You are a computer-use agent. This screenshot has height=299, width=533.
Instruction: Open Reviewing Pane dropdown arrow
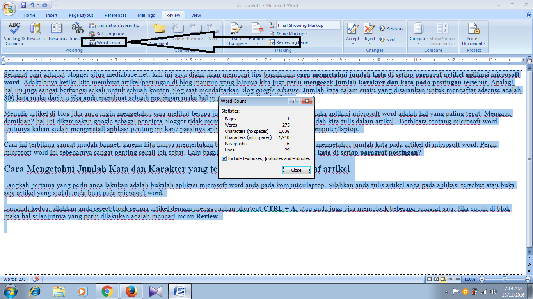coord(311,42)
